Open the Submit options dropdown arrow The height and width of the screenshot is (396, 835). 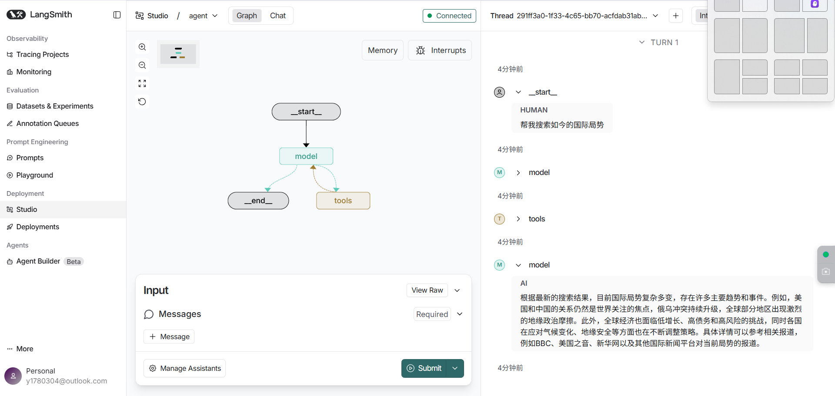(455, 368)
